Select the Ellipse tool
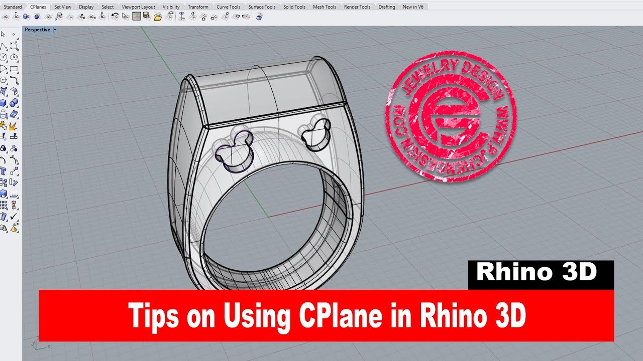 (x=14, y=57)
